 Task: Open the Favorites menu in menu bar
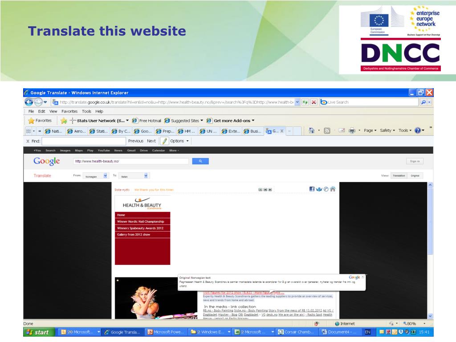click(x=69, y=111)
